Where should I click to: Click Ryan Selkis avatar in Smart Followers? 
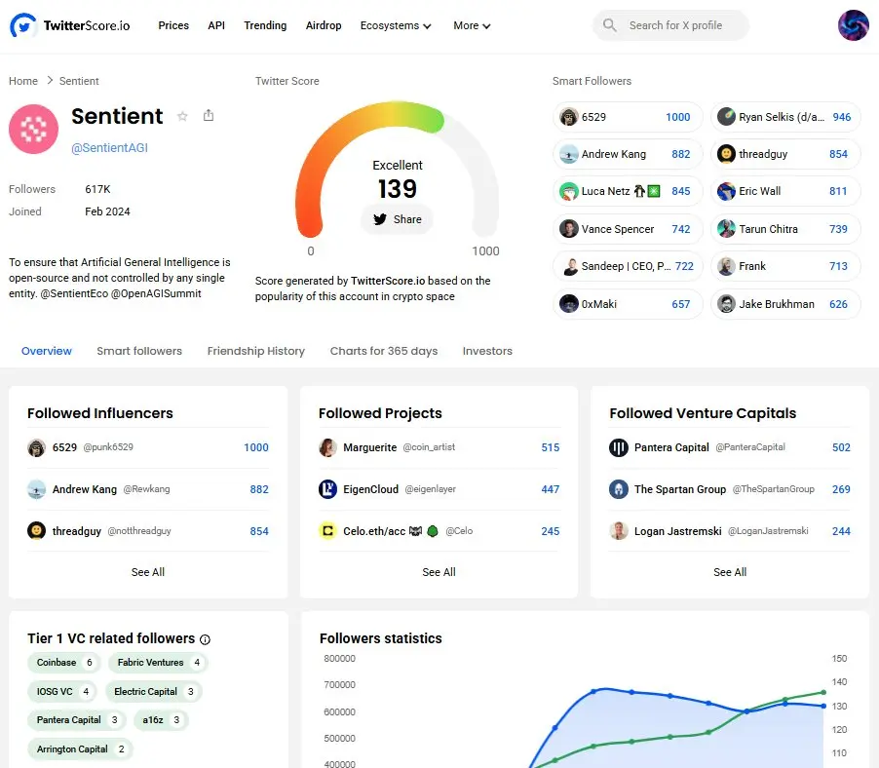click(x=726, y=117)
